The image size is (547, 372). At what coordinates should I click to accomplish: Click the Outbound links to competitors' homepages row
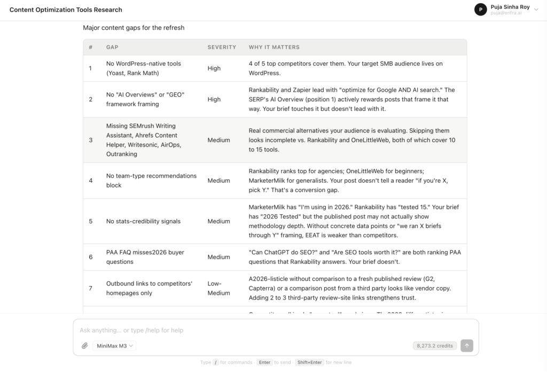click(x=275, y=288)
